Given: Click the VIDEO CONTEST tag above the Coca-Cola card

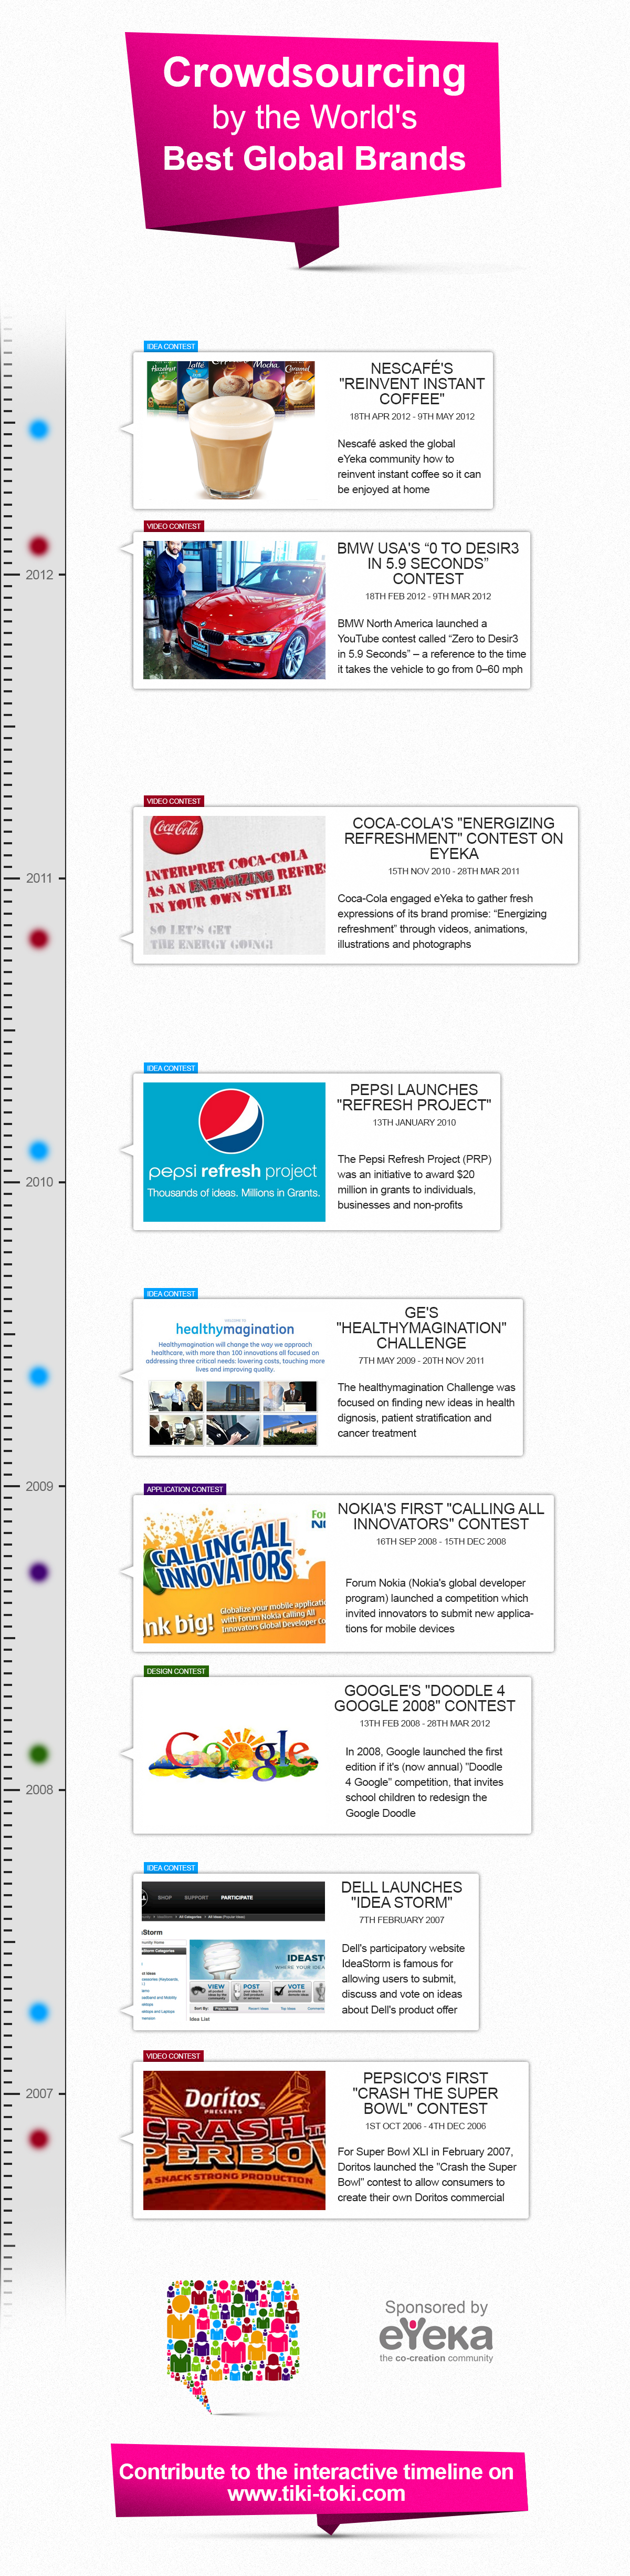Looking at the screenshot, I should click(x=174, y=801).
